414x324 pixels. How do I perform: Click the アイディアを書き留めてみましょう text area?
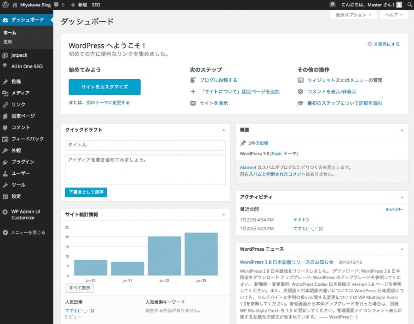[x=145, y=170]
